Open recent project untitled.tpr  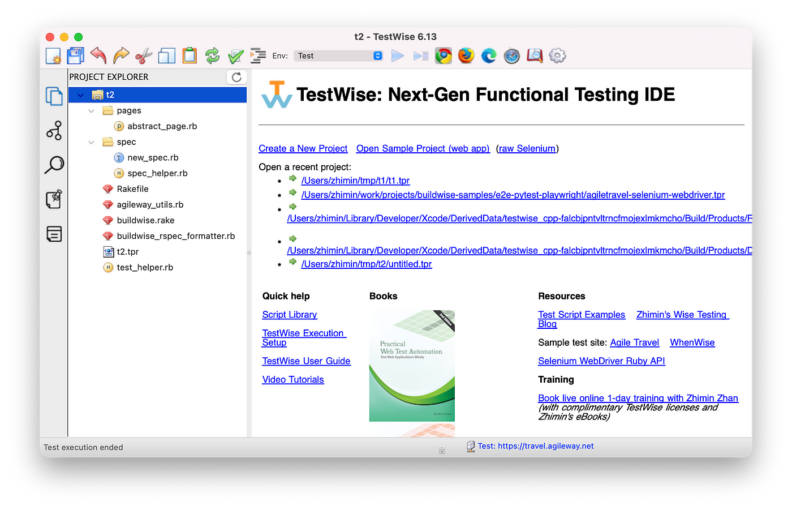click(367, 264)
